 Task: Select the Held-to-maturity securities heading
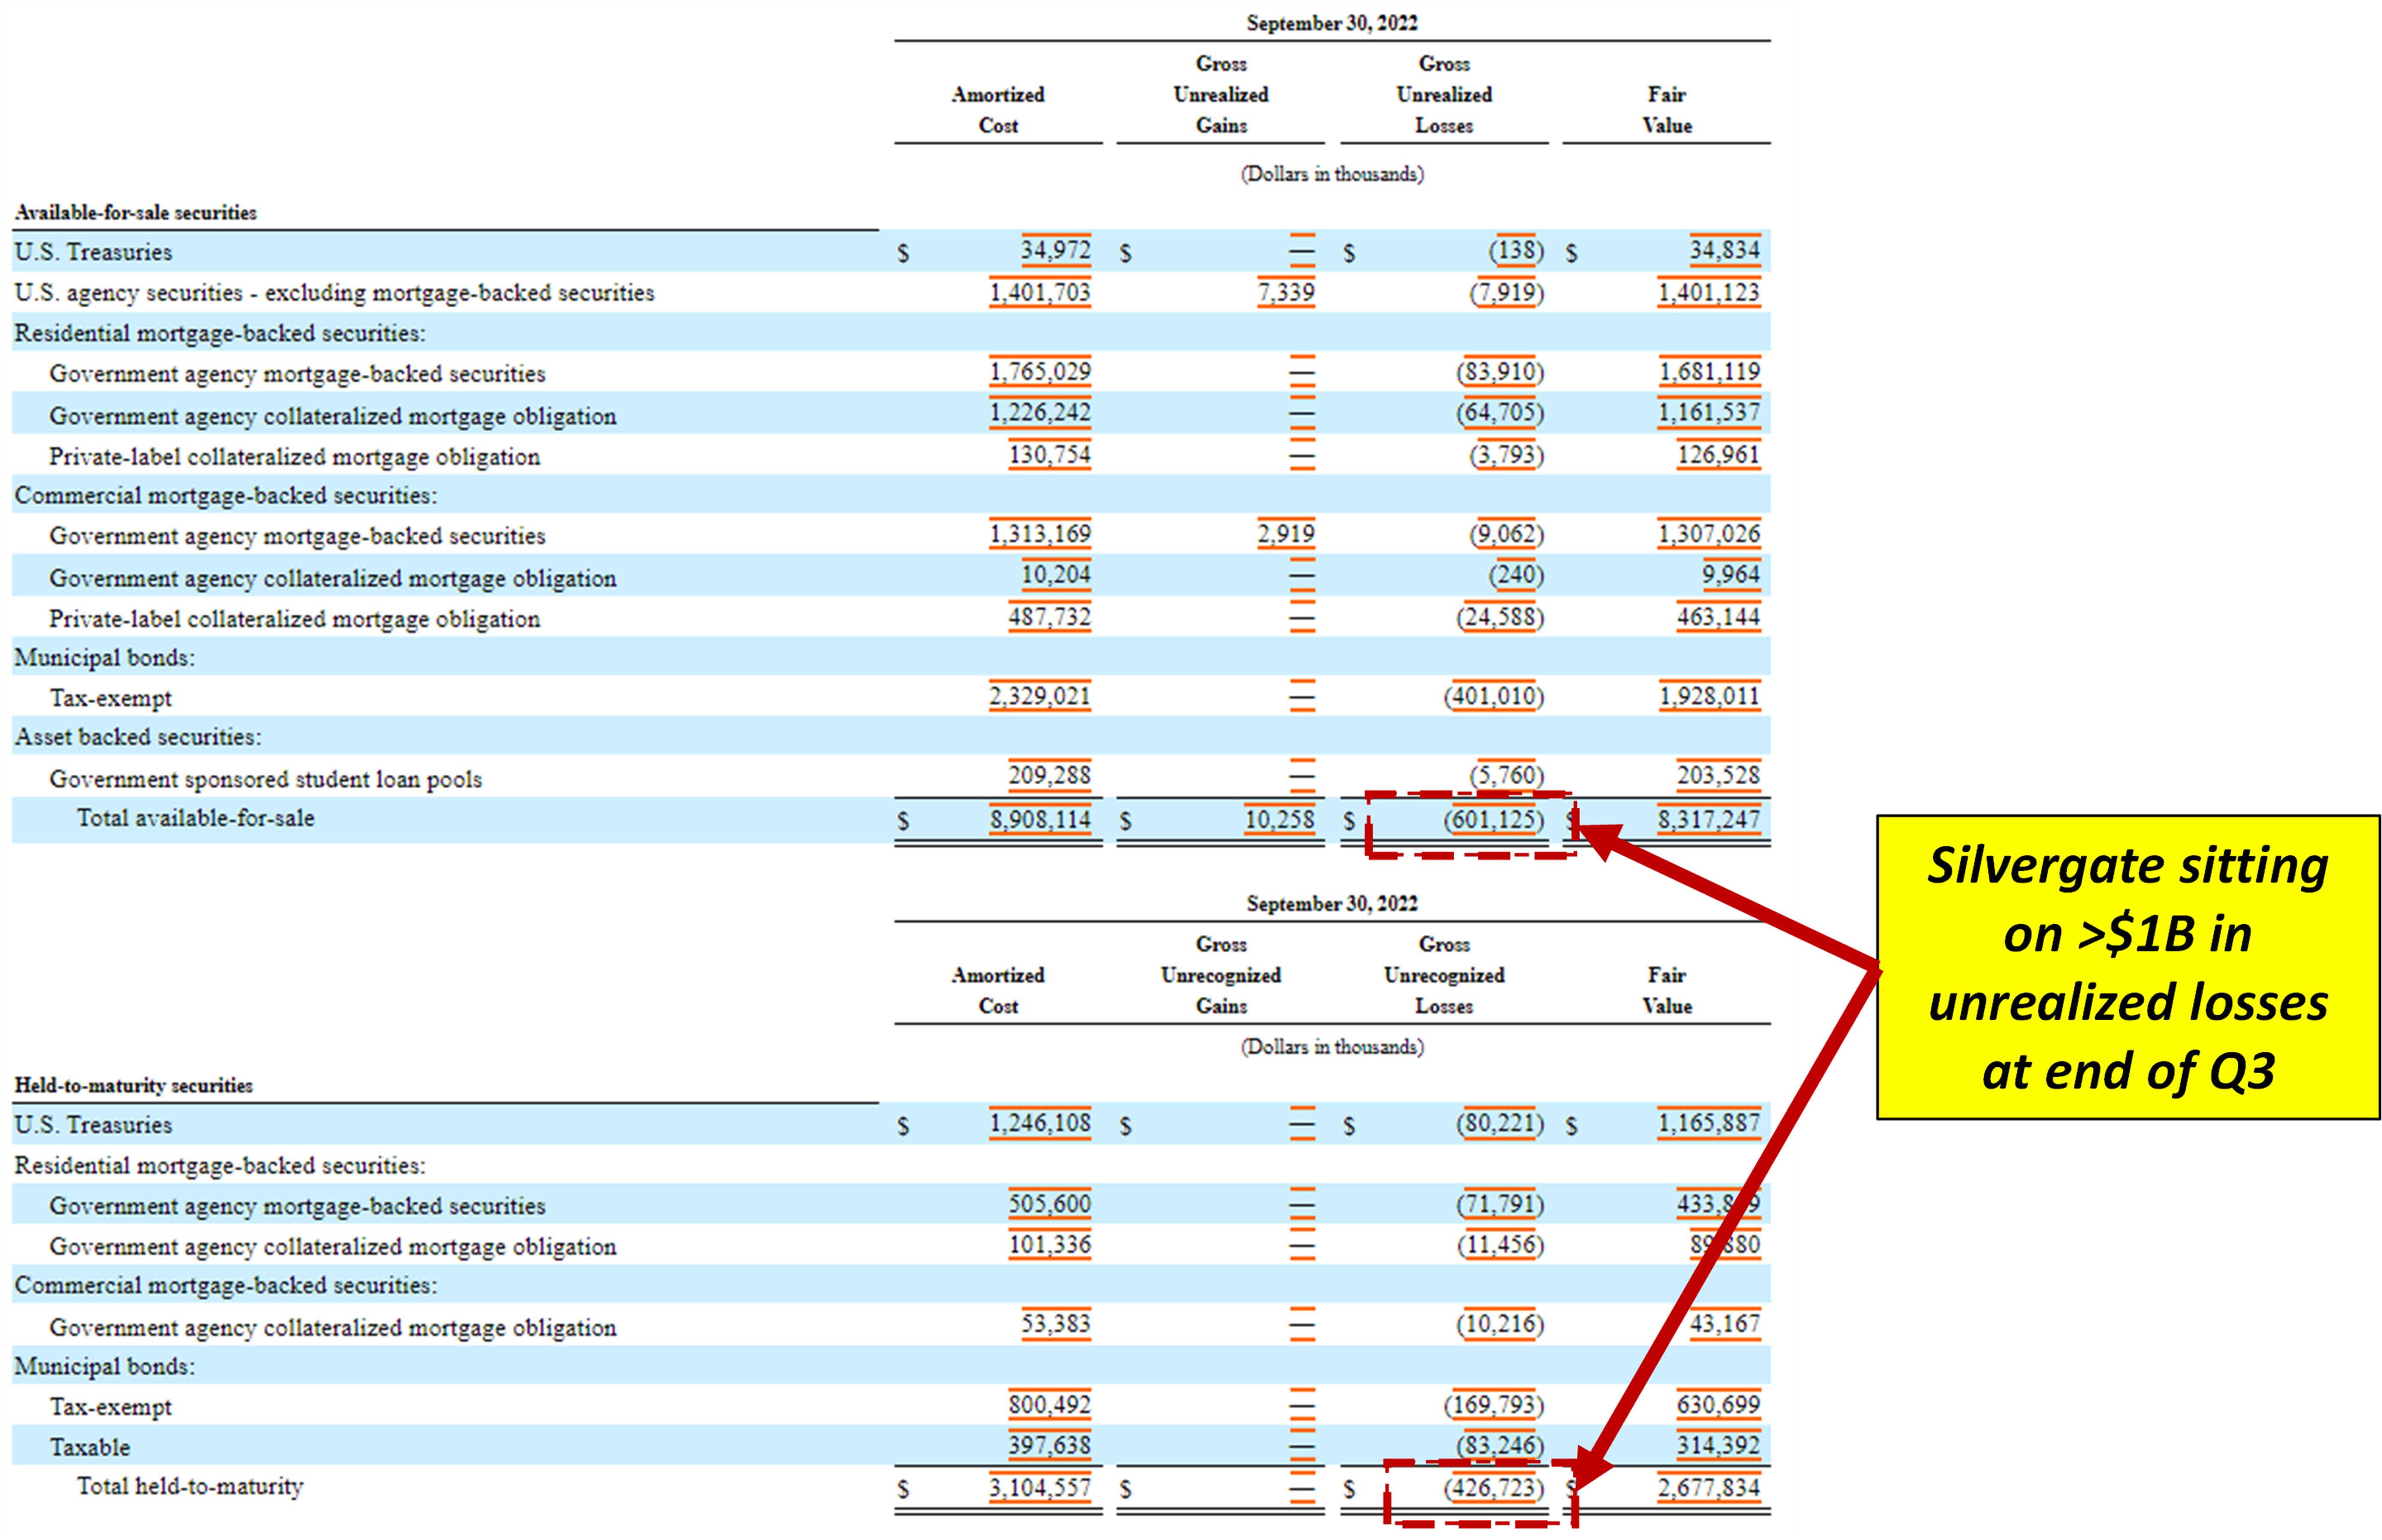134,1085
